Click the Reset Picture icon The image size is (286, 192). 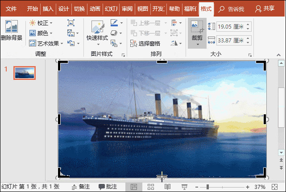pyautogui.click(x=71, y=43)
